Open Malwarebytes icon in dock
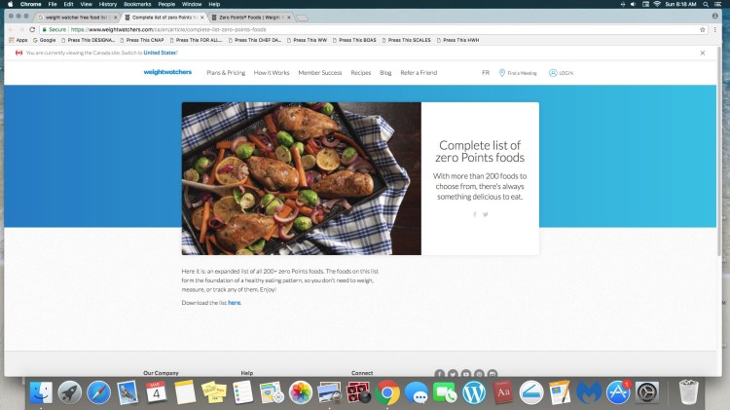The height and width of the screenshot is (410, 730). (x=589, y=392)
